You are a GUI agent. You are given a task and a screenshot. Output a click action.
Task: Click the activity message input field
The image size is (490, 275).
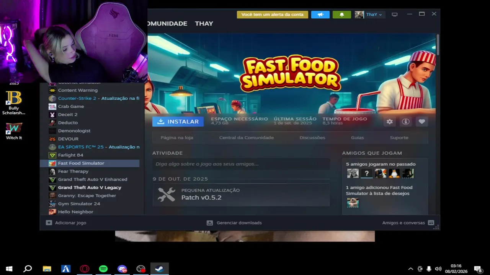point(241,164)
